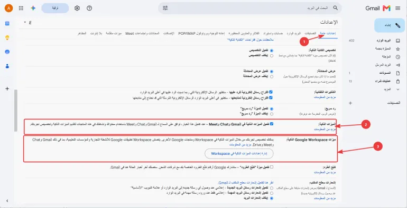
Task: Toggle suggest emails to reply to checkbox
Action: [271, 92]
